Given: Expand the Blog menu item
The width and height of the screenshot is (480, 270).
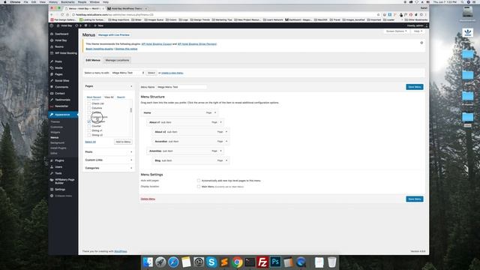Looking at the screenshot, I should click(x=226, y=160).
